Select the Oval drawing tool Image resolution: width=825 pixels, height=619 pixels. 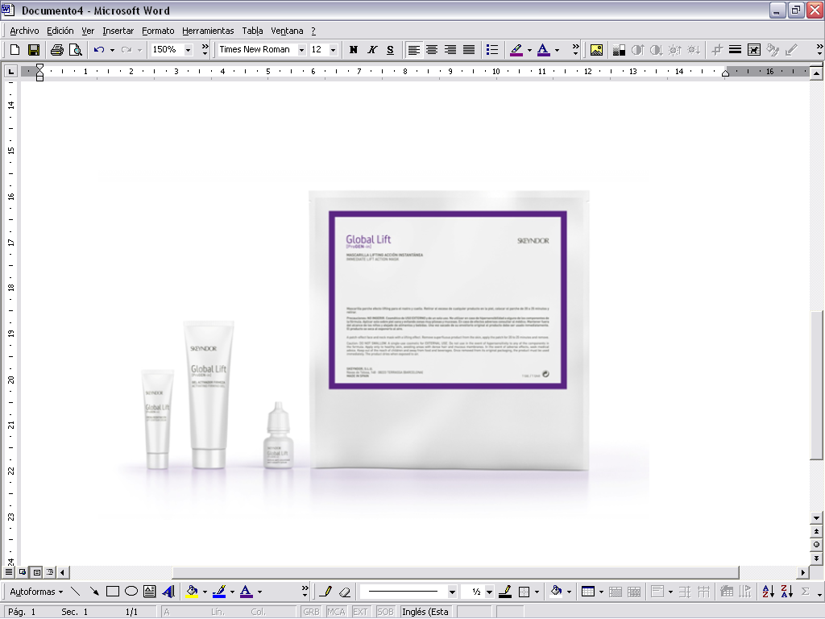click(x=131, y=592)
